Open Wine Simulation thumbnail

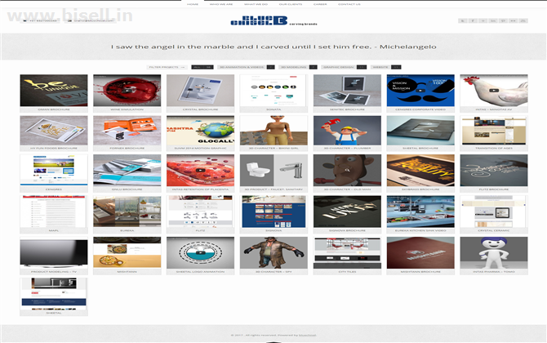(127, 91)
